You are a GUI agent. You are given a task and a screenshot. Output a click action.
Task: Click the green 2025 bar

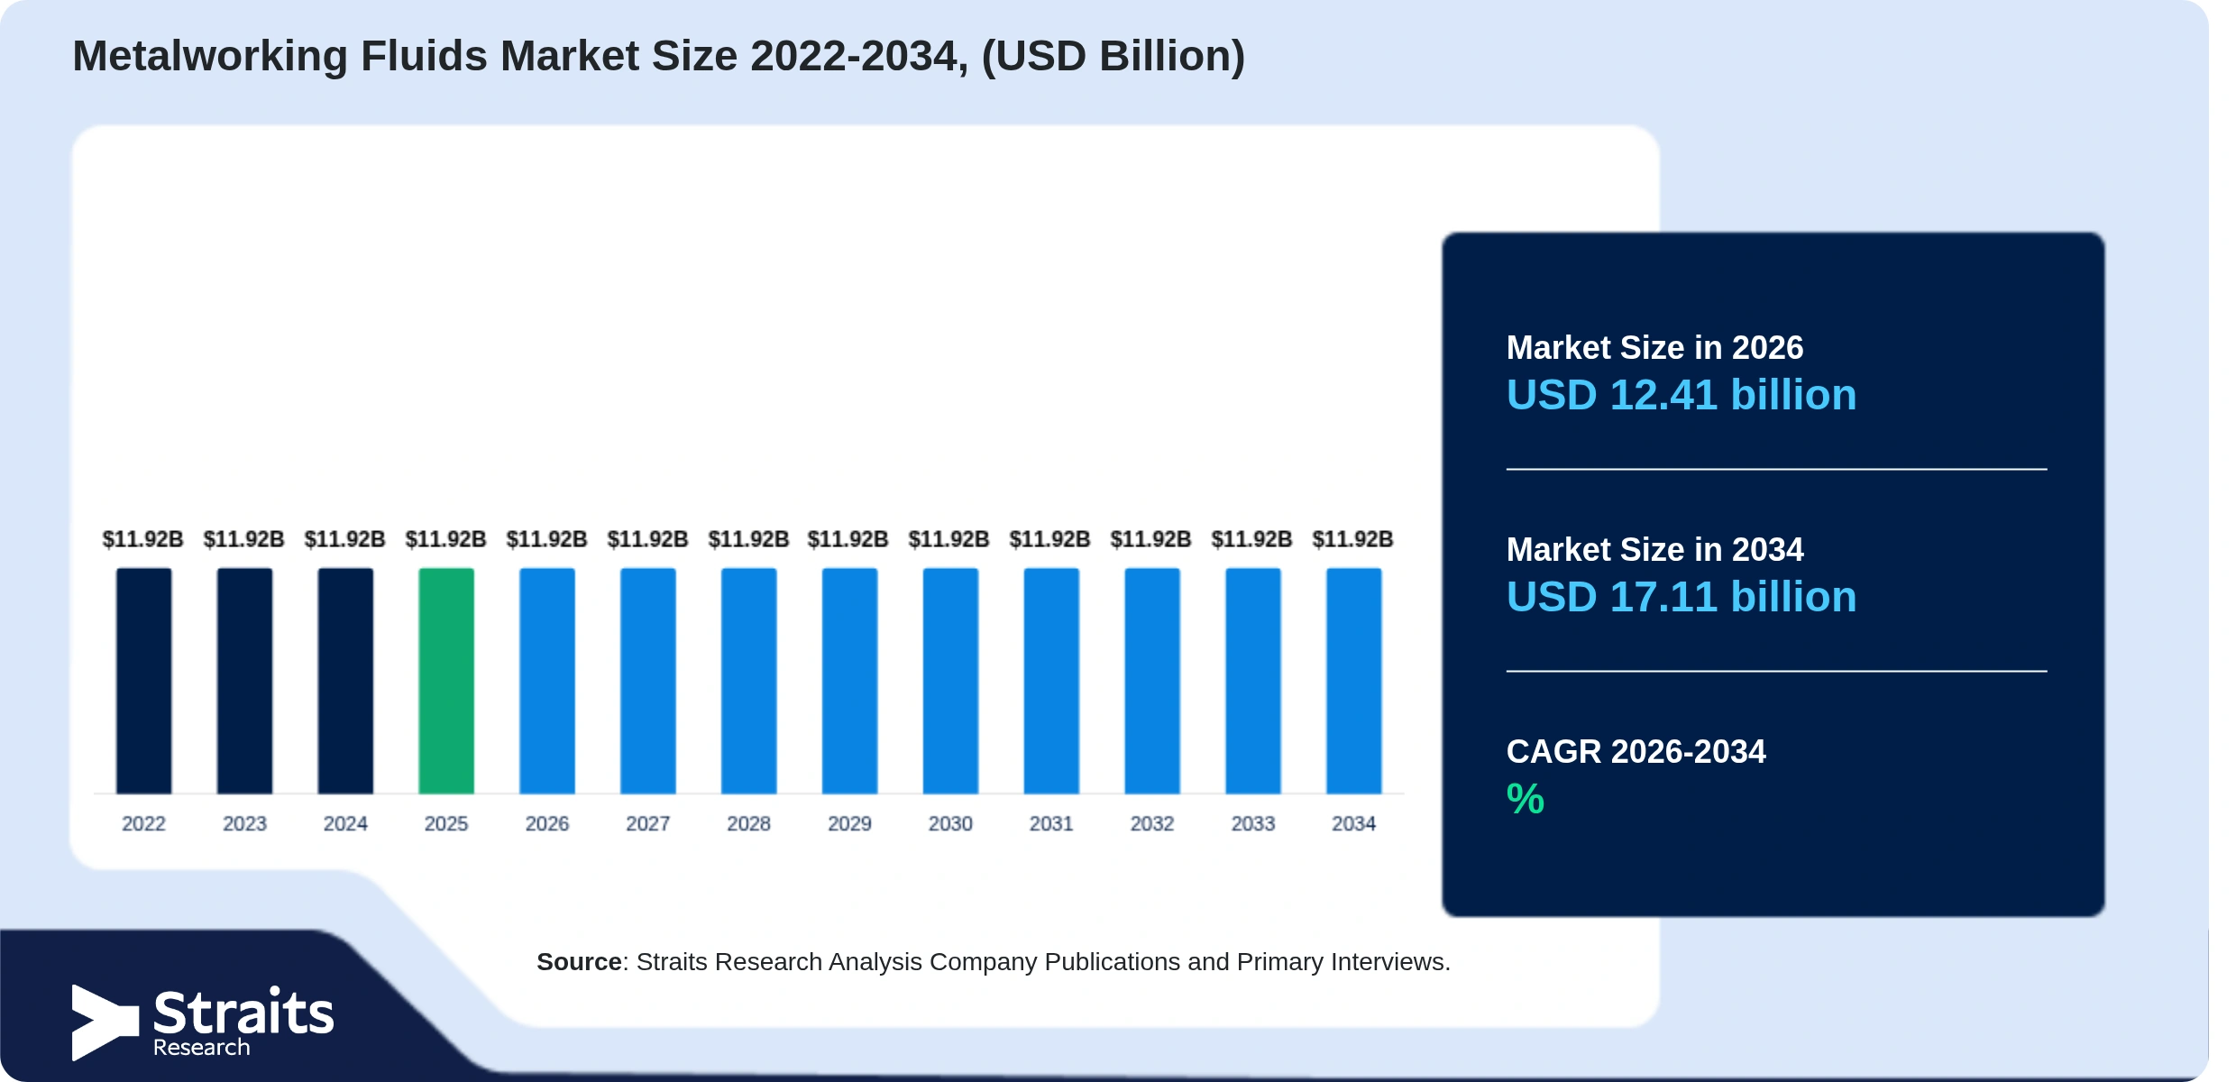pyautogui.click(x=446, y=681)
